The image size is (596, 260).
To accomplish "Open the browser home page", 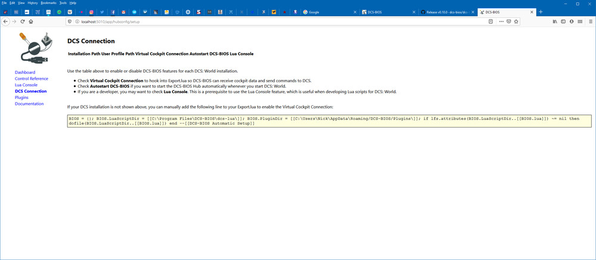I will click(31, 21).
